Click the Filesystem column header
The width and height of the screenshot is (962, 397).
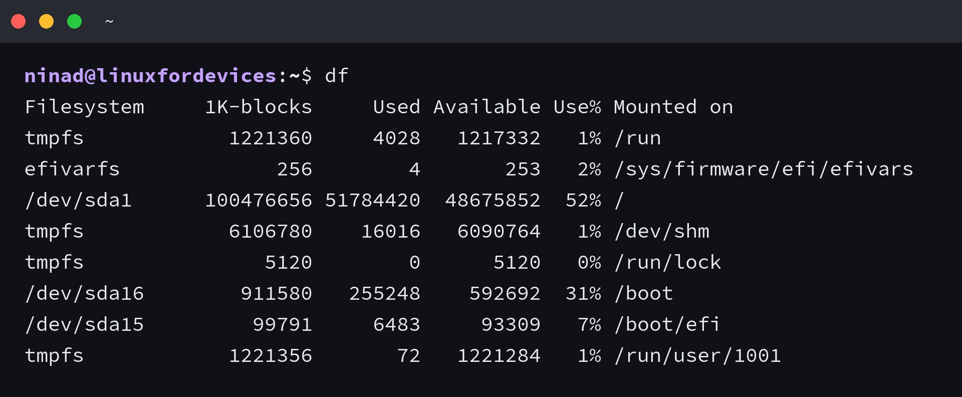click(85, 107)
